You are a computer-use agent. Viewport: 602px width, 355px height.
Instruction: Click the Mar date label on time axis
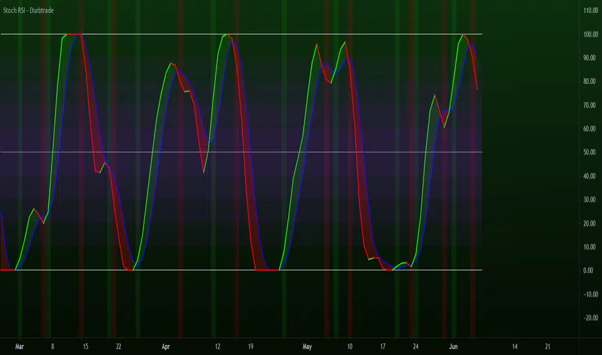coord(19,347)
